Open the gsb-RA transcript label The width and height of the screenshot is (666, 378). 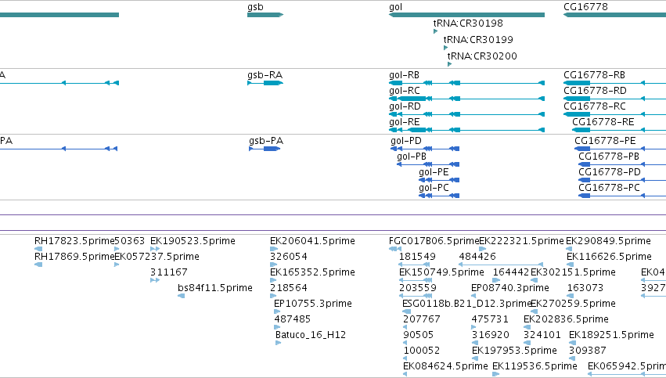pos(265,75)
